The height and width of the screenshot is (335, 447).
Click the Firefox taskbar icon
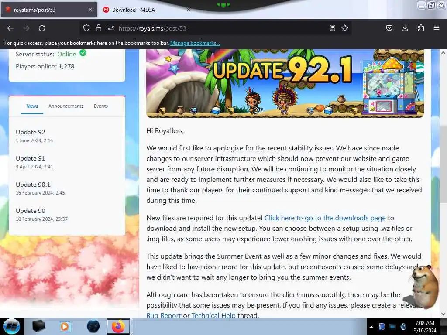pos(118,326)
